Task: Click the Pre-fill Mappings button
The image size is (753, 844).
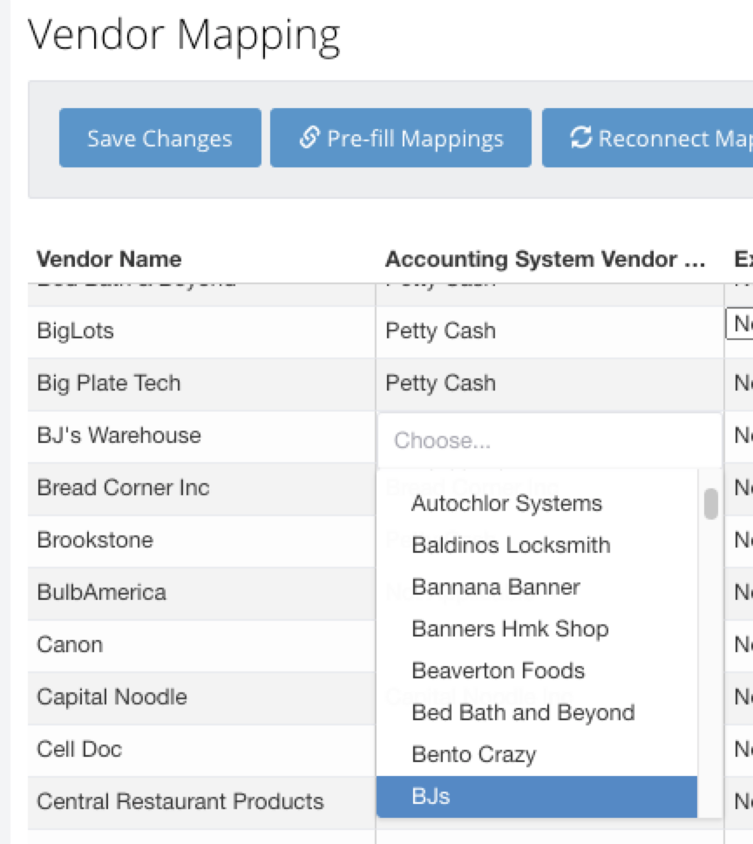Action: [401, 138]
